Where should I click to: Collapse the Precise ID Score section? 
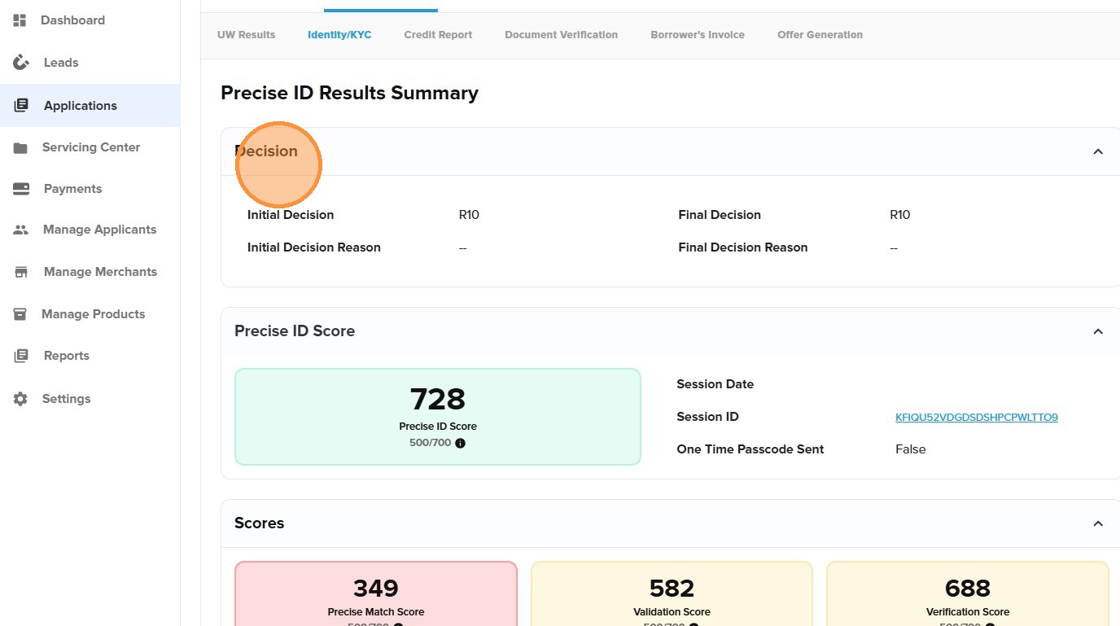coord(1098,331)
